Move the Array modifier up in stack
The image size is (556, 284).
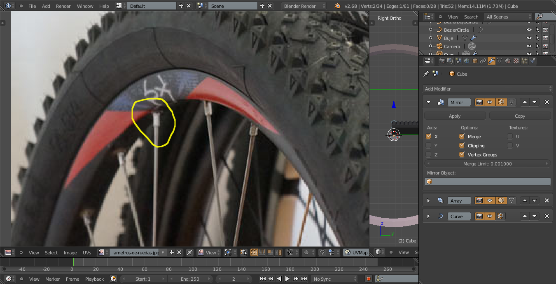pos(525,200)
